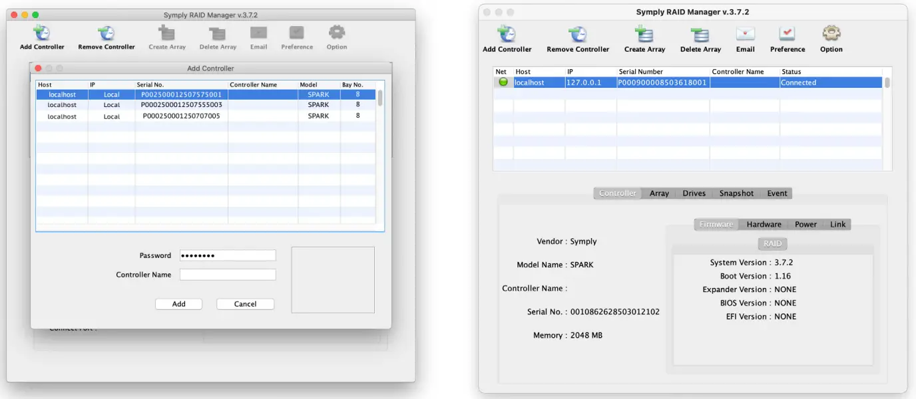Open the Link sub-tab
Screen dimensions: 916x399
(x=837, y=225)
